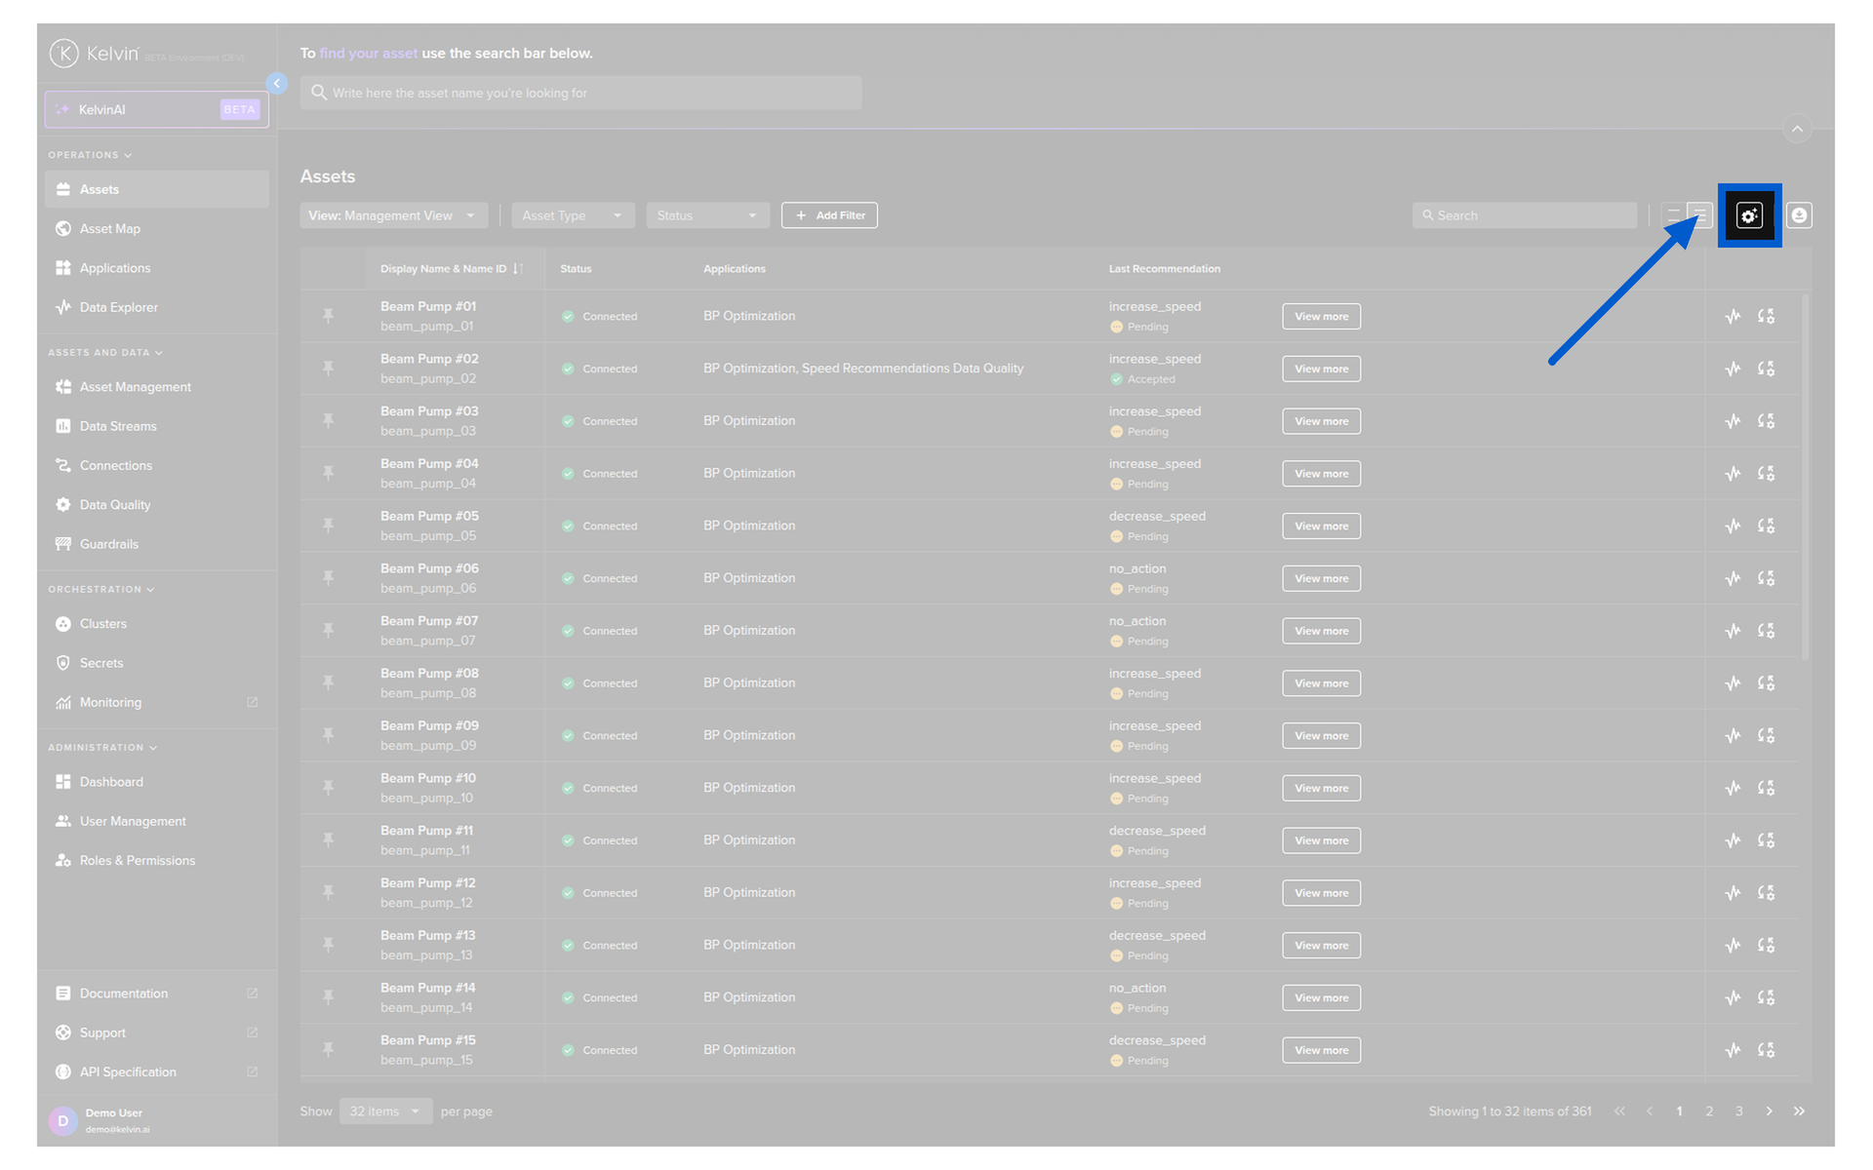The height and width of the screenshot is (1170, 1873).
Task: Click the highlighted gear settings icon
Action: (1748, 215)
